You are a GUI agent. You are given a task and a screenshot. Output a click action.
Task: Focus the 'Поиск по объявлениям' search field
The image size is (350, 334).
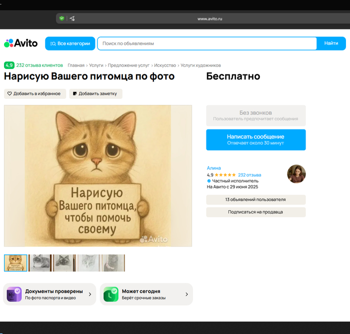tap(207, 43)
